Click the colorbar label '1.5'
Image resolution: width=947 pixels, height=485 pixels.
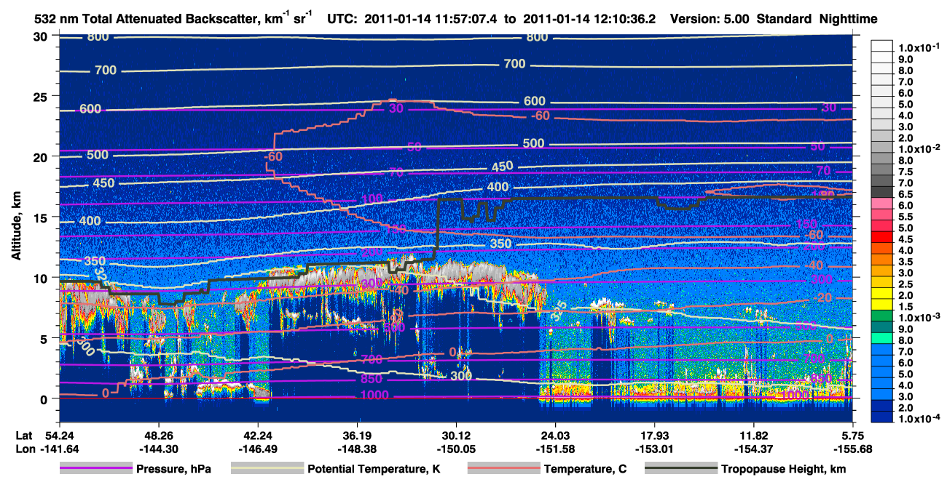(907, 308)
